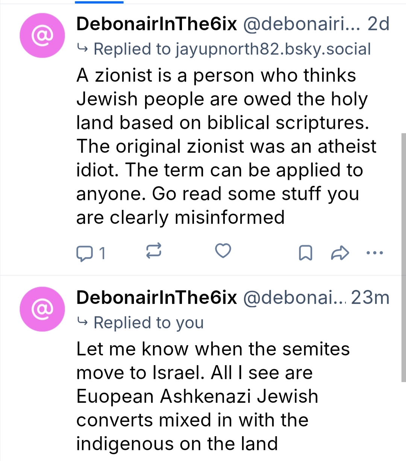Tap the reply bubble icon on the zionist post

tap(85, 253)
